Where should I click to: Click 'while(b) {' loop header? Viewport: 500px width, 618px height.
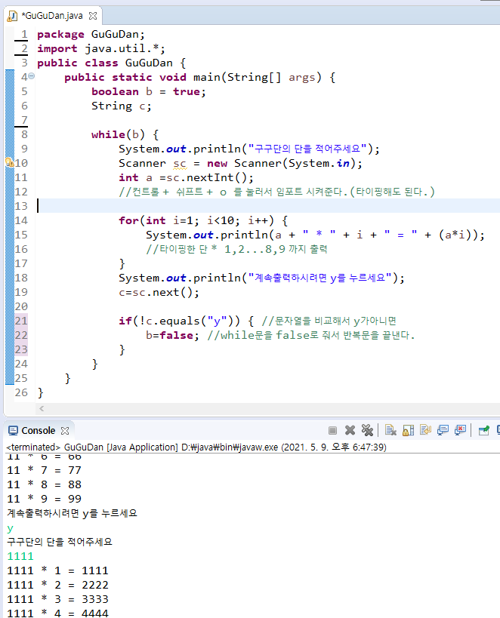click(x=125, y=134)
